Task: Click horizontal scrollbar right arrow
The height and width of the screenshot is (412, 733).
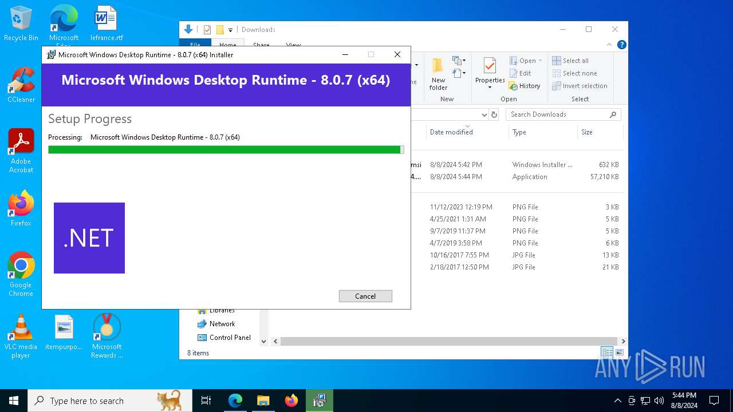Action: pyautogui.click(x=623, y=341)
